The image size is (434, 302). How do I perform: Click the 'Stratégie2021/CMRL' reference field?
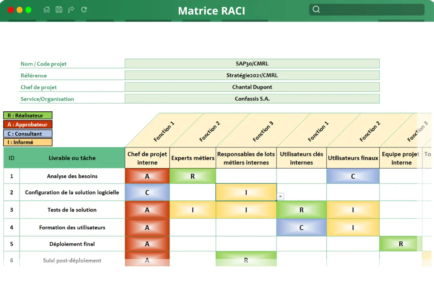[252, 75]
